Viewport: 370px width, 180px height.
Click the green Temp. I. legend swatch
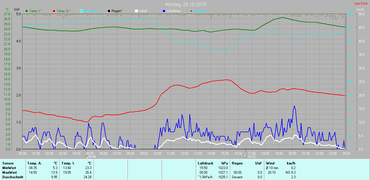pyautogui.click(x=27, y=11)
